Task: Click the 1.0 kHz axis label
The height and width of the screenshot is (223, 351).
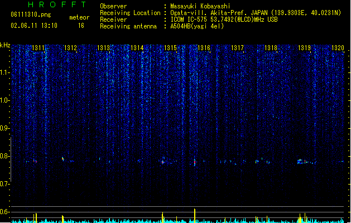Action: [x=4, y=100]
